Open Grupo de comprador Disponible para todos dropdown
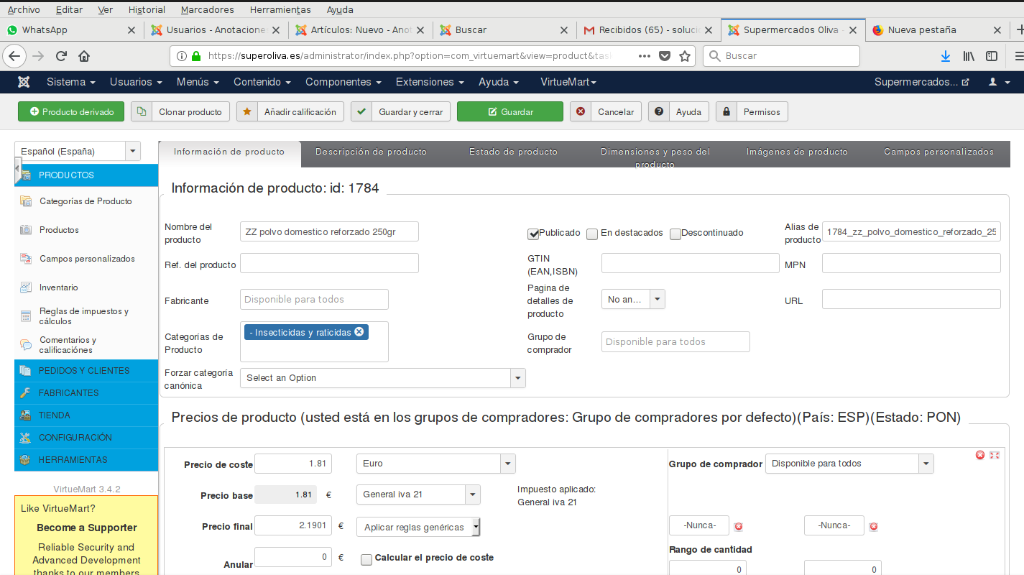The width and height of the screenshot is (1024, 575). point(849,464)
